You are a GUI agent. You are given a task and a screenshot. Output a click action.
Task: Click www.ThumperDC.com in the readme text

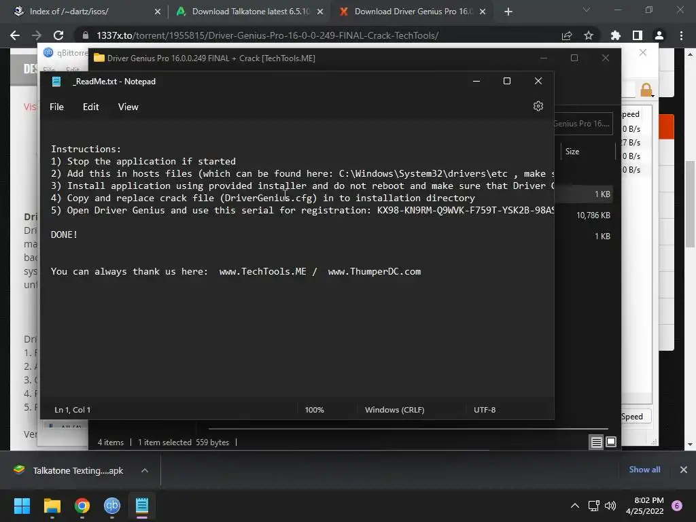[x=375, y=271]
